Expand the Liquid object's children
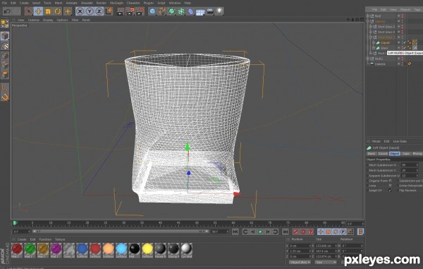The image size is (423, 269). tap(374, 42)
